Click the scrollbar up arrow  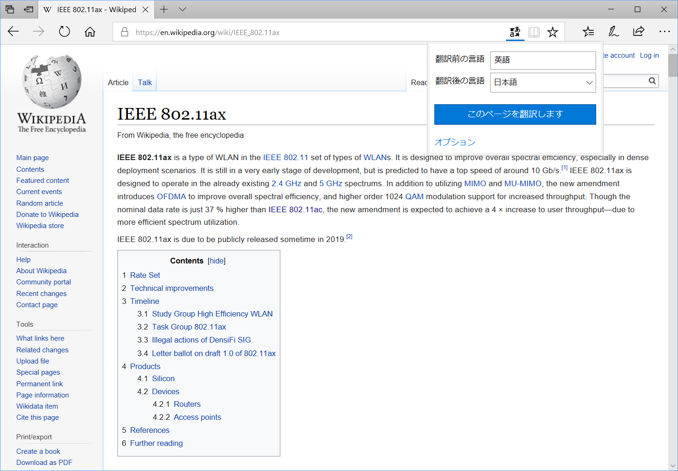tap(673, 49)
